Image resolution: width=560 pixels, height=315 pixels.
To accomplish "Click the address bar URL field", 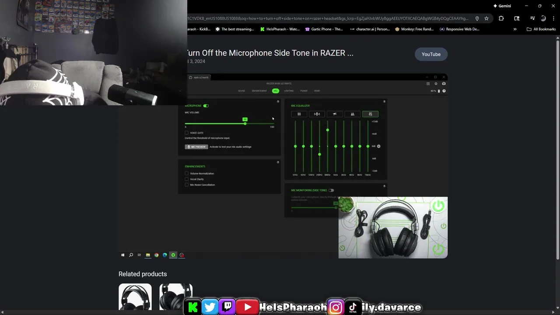I will [328, 18].
